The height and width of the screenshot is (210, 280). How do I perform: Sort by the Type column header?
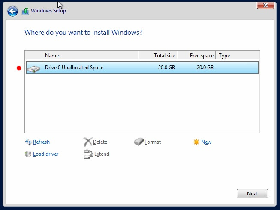(x=237, y=56)
